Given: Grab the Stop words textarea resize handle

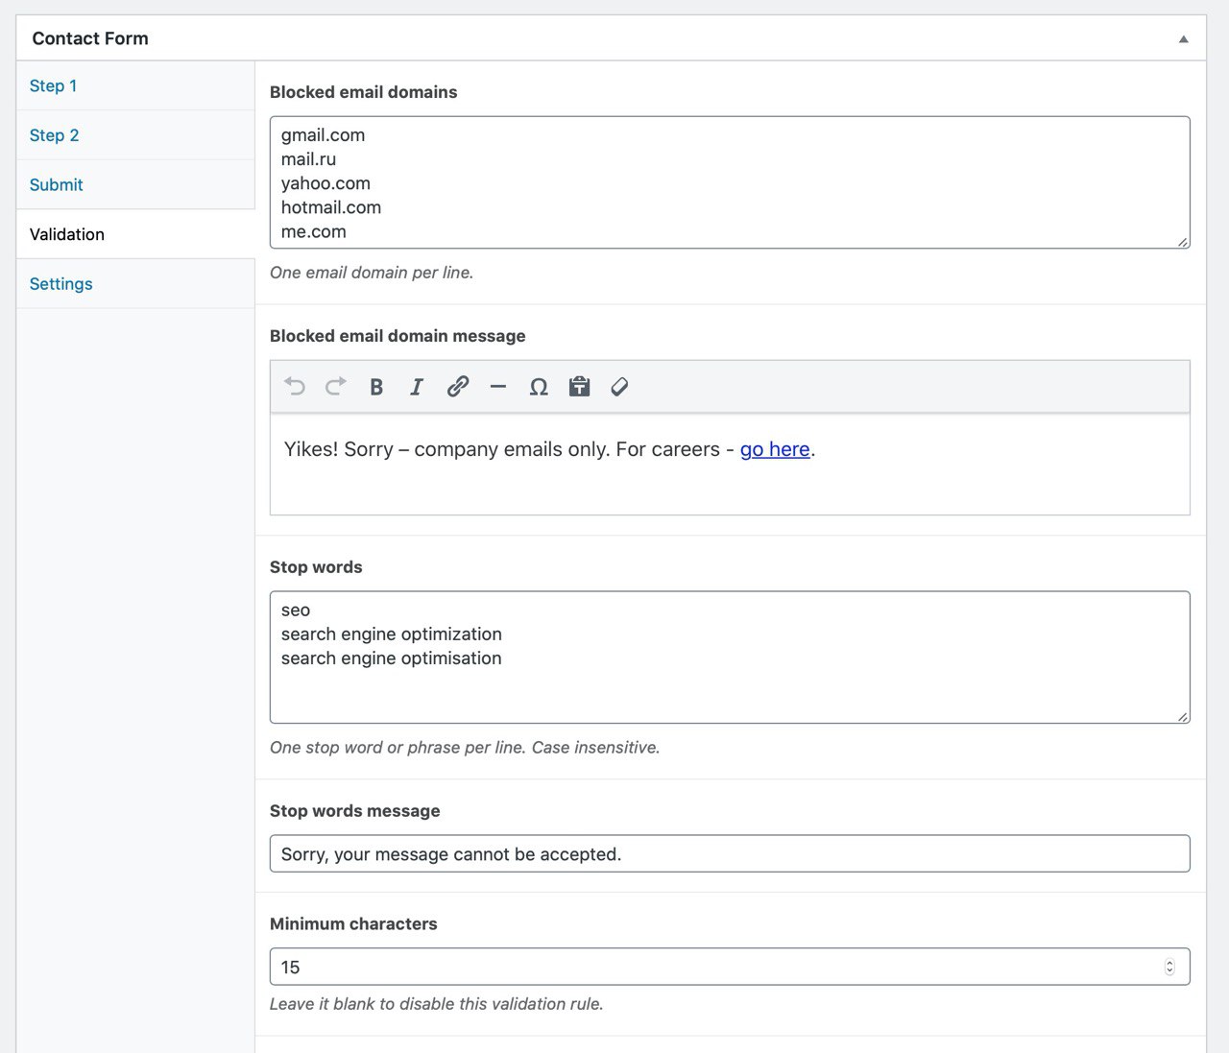Looking at the screenshot, I should click(1183, 717).
